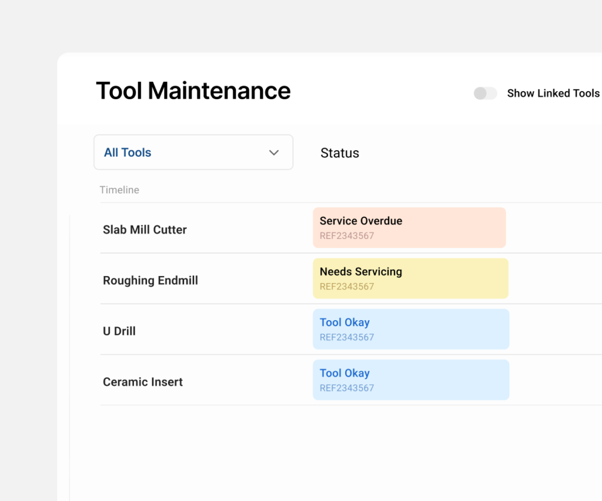The width and height of the screenshot is (602, 501).
Task: Open the U Drill Tool Okay card
Action: coord(411,329)
